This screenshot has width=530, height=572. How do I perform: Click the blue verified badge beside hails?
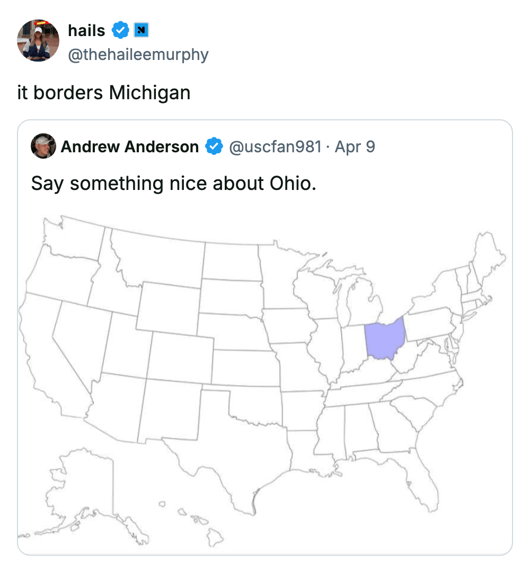point(121,31)
